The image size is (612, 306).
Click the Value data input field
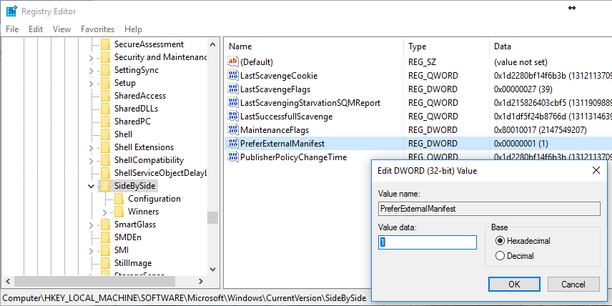click(427, 242)
